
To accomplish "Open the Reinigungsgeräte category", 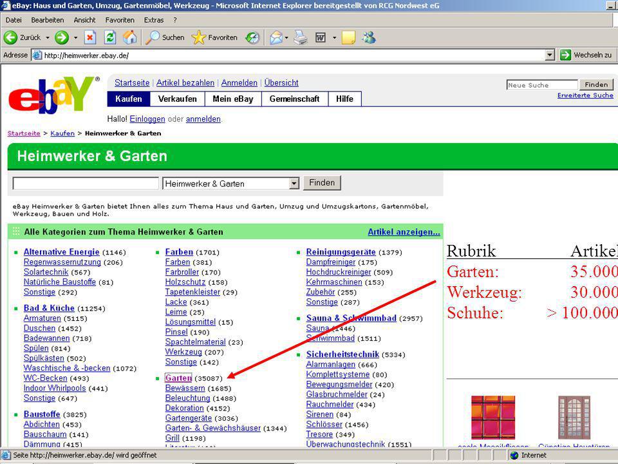I will (341, 252).
